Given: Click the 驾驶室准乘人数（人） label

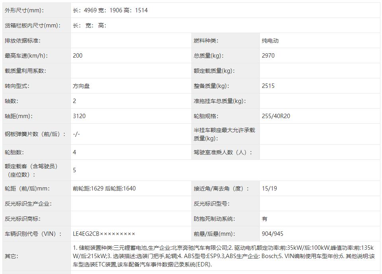Looking at the screenshot, I should [x=223, y=152].
